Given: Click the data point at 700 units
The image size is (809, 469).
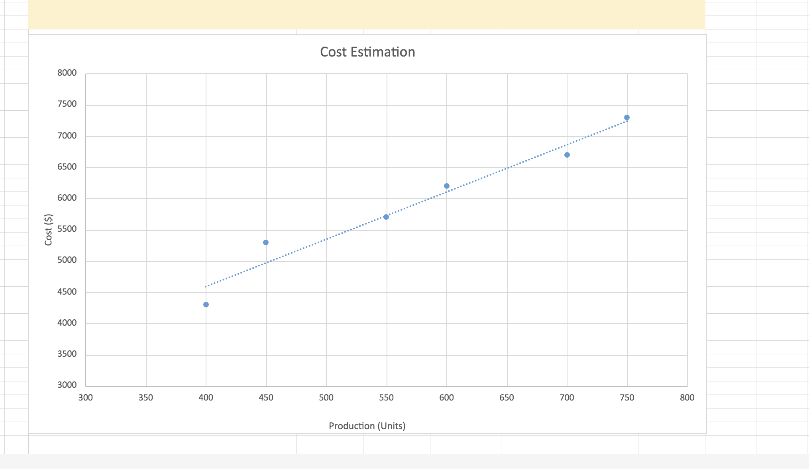Looking at the screenshot, I should (567, 155).
